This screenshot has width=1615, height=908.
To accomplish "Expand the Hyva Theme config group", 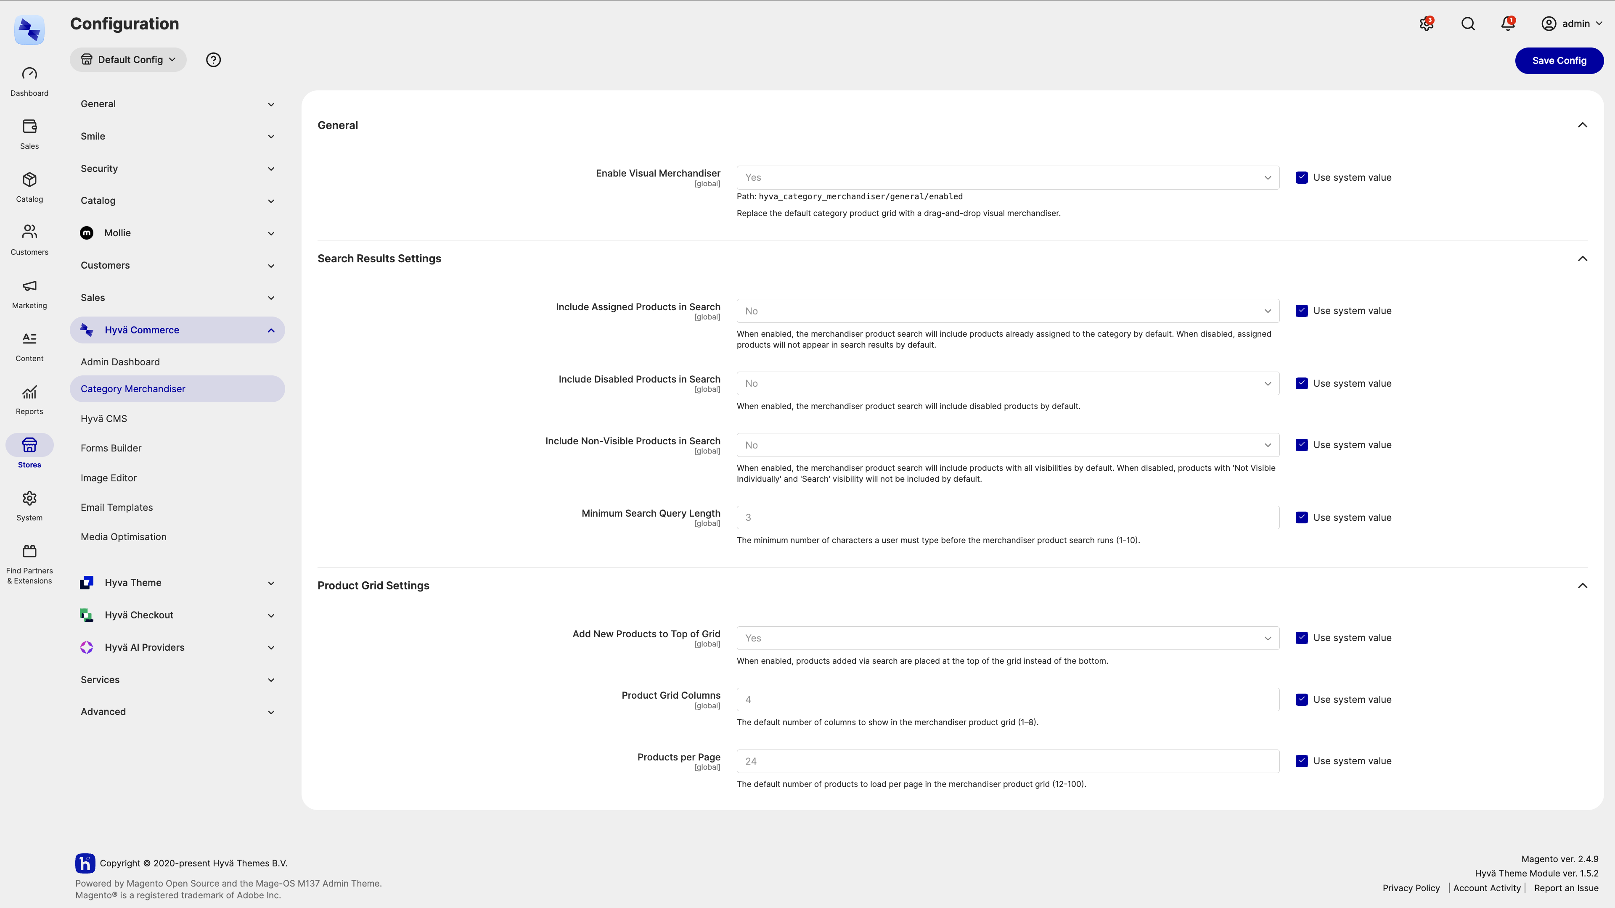I will tap(177, 583).
